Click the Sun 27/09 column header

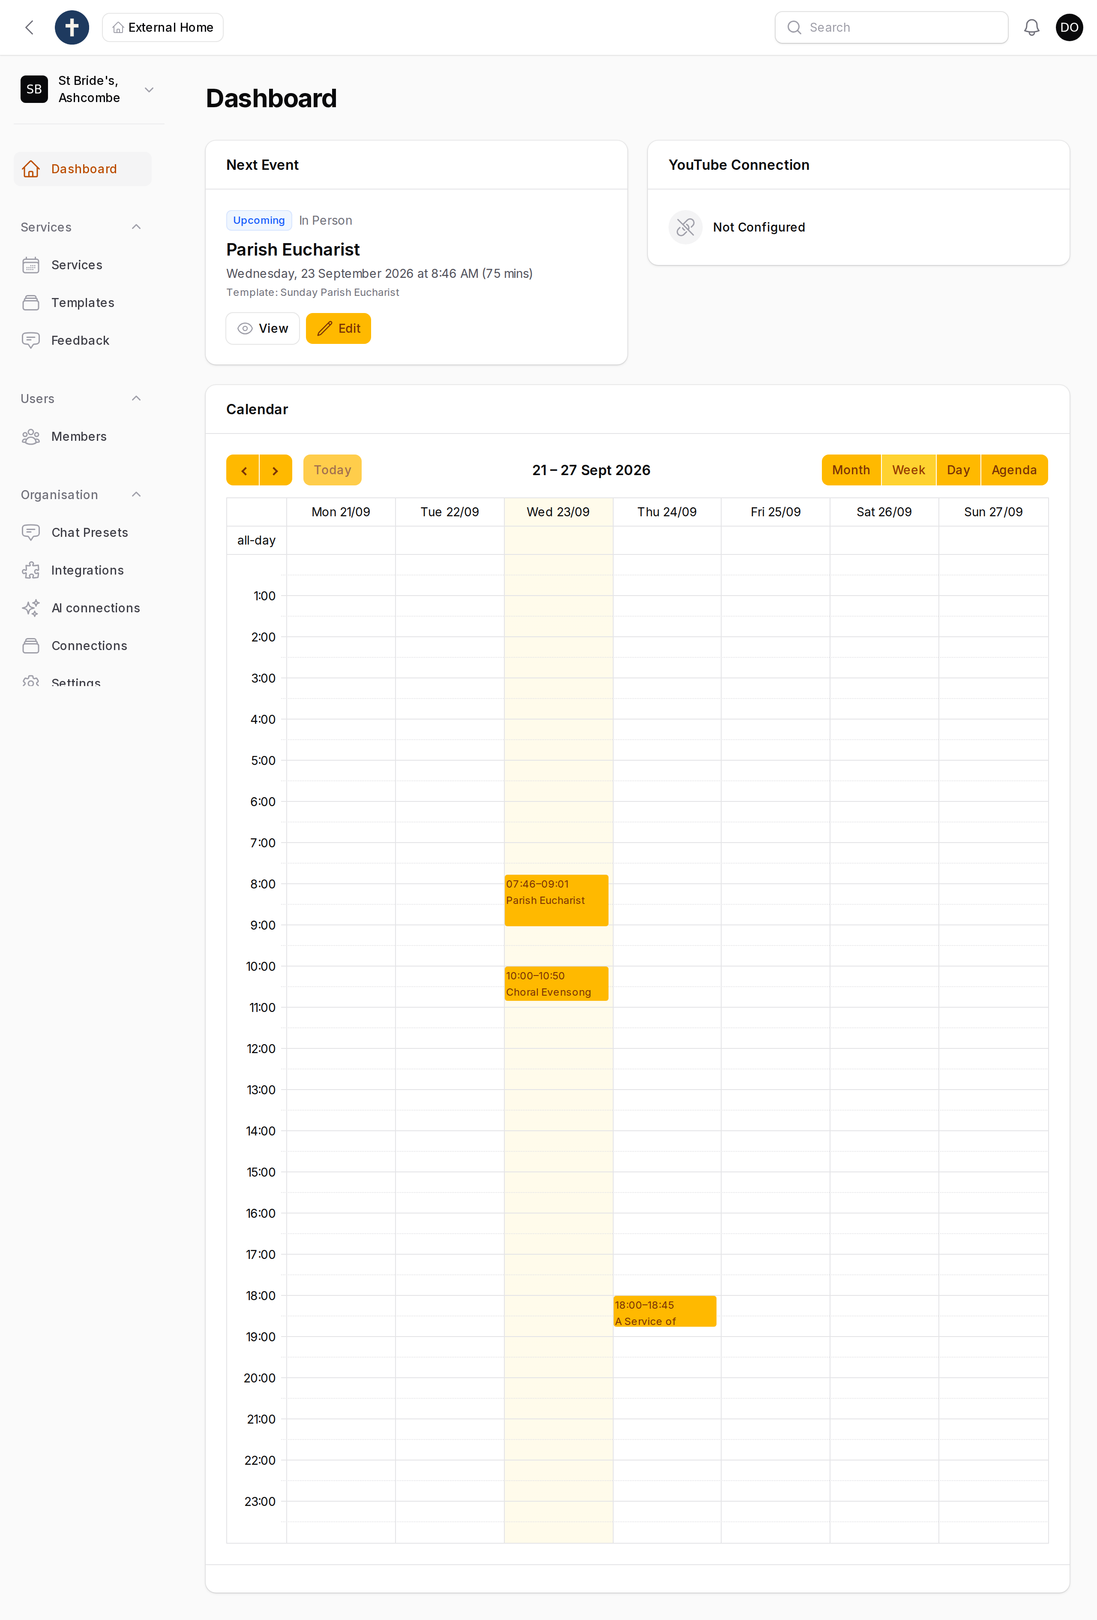(x=993, y=512)
